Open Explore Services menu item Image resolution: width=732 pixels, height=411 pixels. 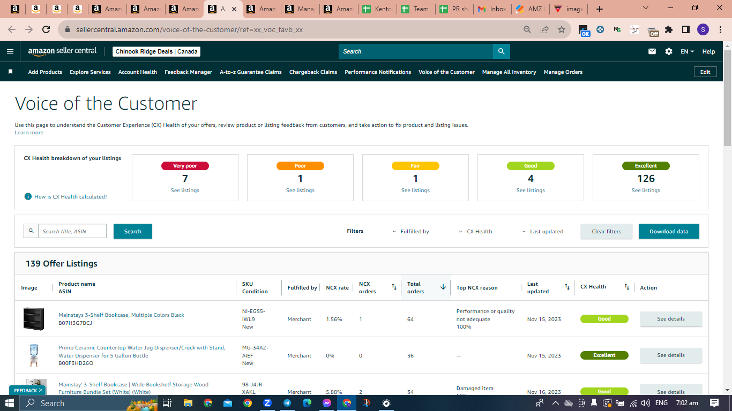pyautogui.click(x=90, y=72)
